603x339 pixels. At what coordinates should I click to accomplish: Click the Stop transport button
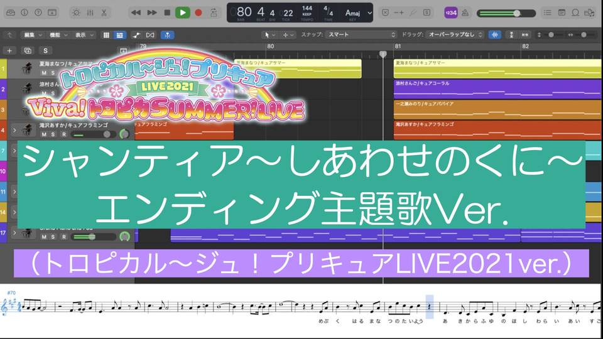coord(167,13)
